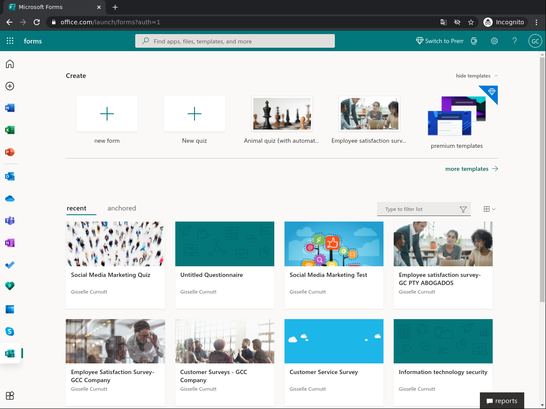Open Skype from the sidebar
Viewport: 546px width, 409px height.
pos(10,331)
